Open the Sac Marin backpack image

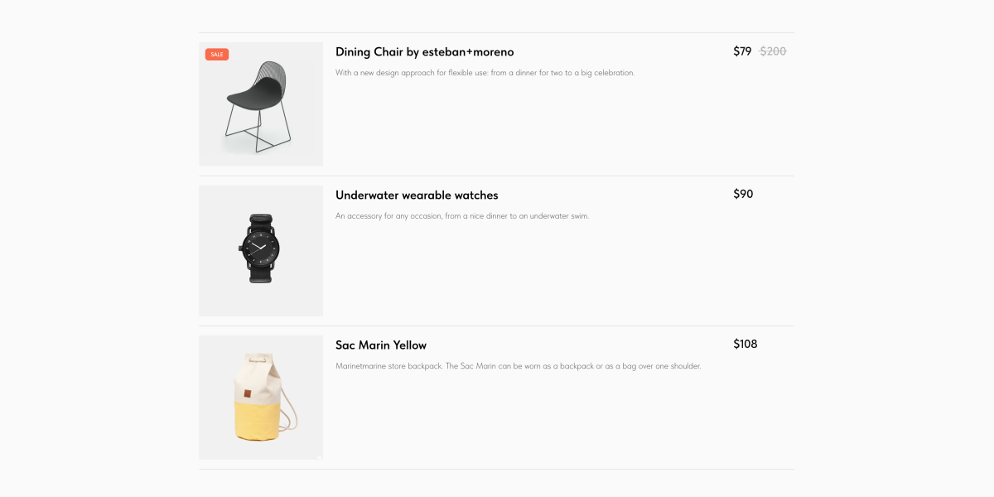click(261, 398)
